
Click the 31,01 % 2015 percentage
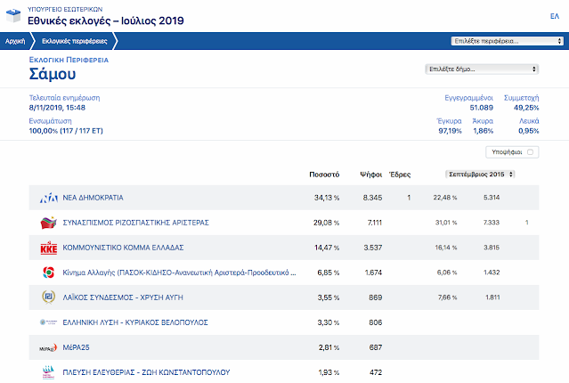click(x=446, y=223)
